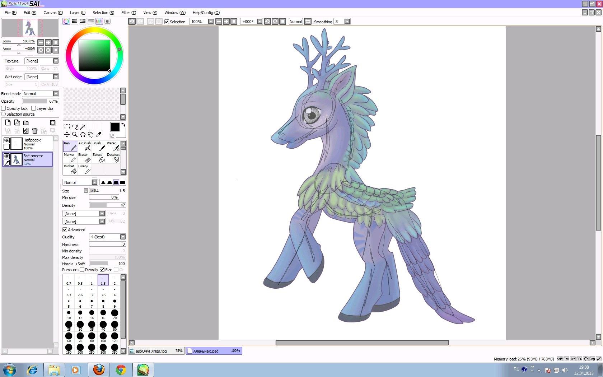Create a new normal layer
Screen dimensions: 603x377
pyautogui.click(x=8, y=122)
